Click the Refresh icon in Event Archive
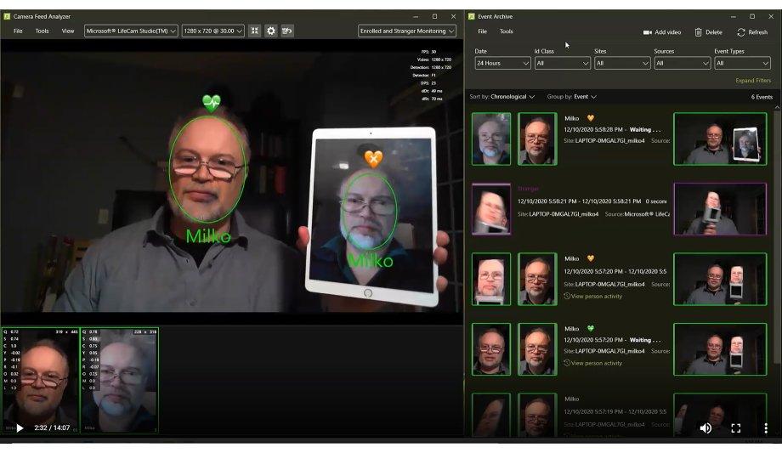The height and width of the screenshot is (453, 782). 741,32
